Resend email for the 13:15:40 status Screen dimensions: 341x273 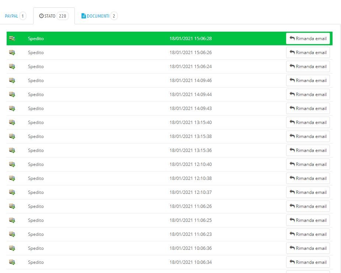[x=308, y=123]
